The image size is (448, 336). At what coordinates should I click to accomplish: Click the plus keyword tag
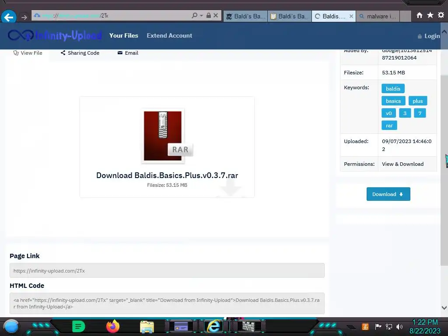[x=417, y=101]
